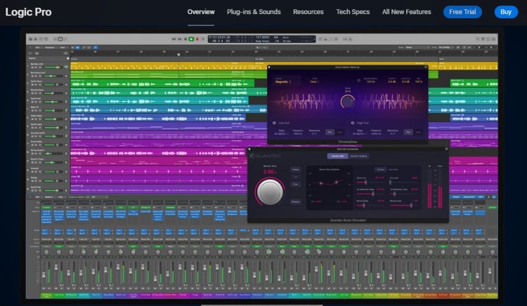Click the Count-in icon in control bar
Viewport: 527px width, 306px height.
(x=345, y=39)
